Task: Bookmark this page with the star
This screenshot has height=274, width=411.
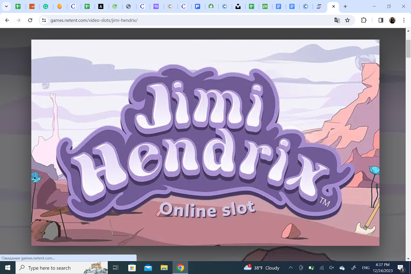Action: point(347,20)
